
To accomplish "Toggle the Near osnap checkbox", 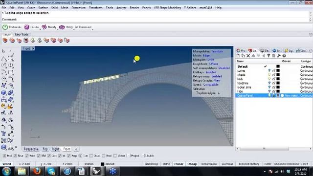I will pos(15,155).
